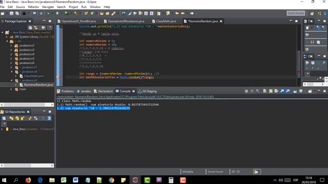
Task: Click the Save icon in the main toolbar
Action: [11, 13]
